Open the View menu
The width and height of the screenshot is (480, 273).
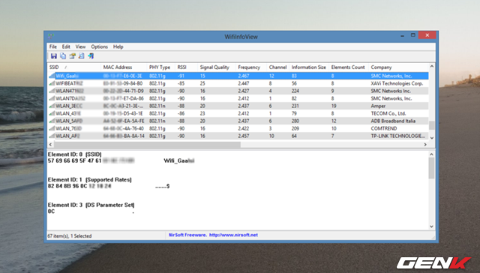pos(80,46)
